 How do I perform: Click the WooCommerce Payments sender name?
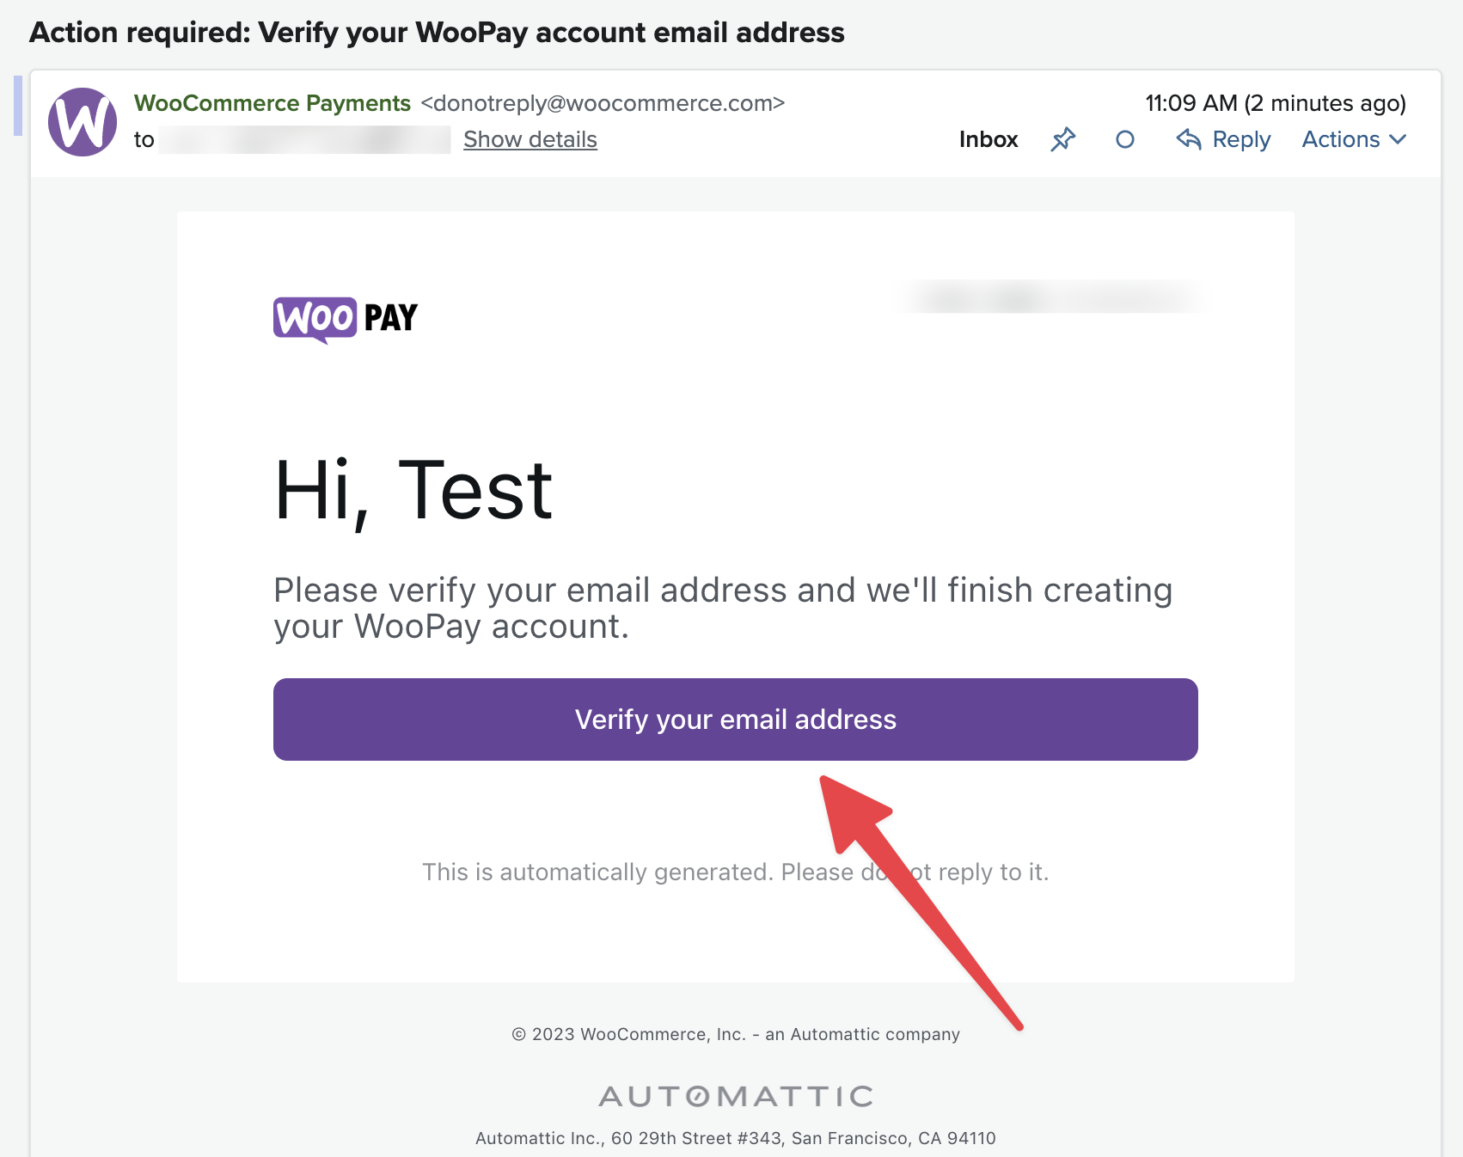tap(272, 103)
